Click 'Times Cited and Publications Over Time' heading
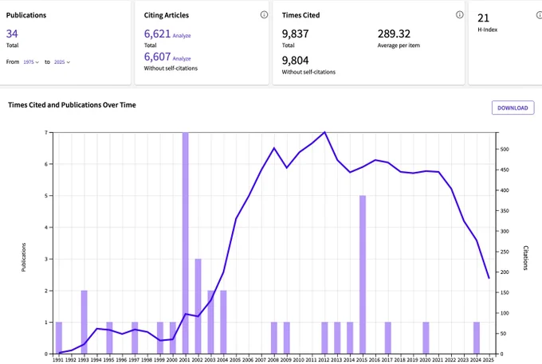The width and height of the screenshot is (542, 364). [x=72, y=105]
